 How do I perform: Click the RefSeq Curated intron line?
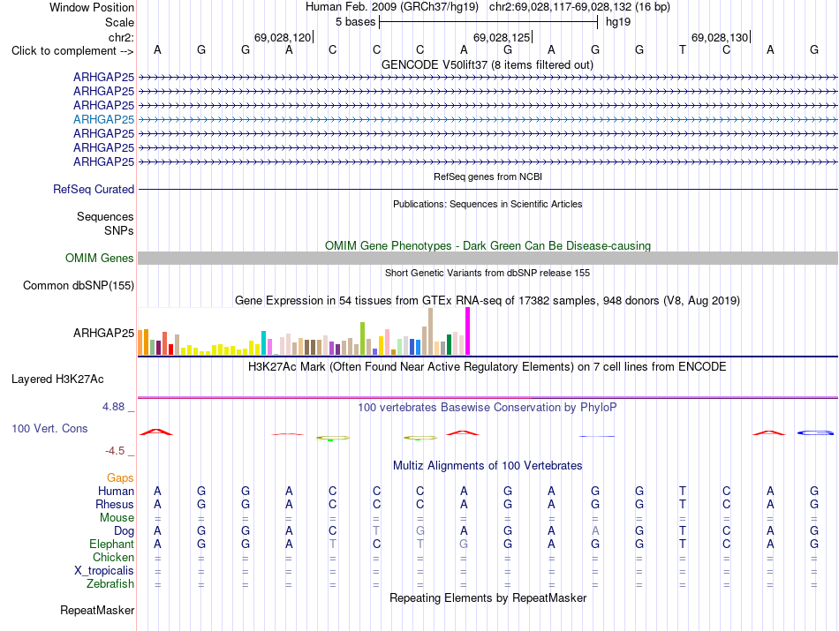(x=488, y=189)
